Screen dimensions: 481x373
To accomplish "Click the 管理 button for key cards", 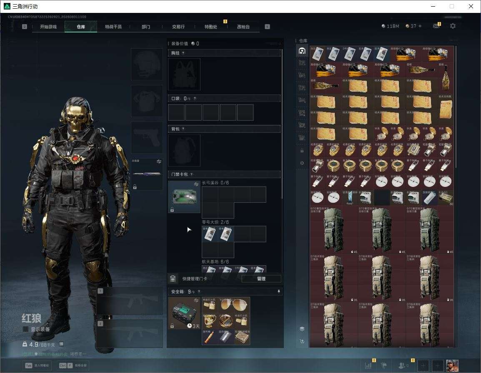I will 261,279.
